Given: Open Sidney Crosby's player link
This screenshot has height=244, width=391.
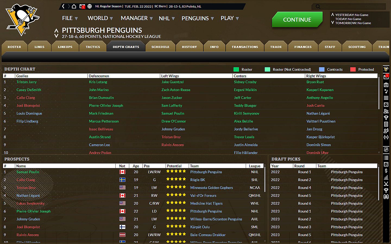Looking at the screenshot, I should [245, 82].
